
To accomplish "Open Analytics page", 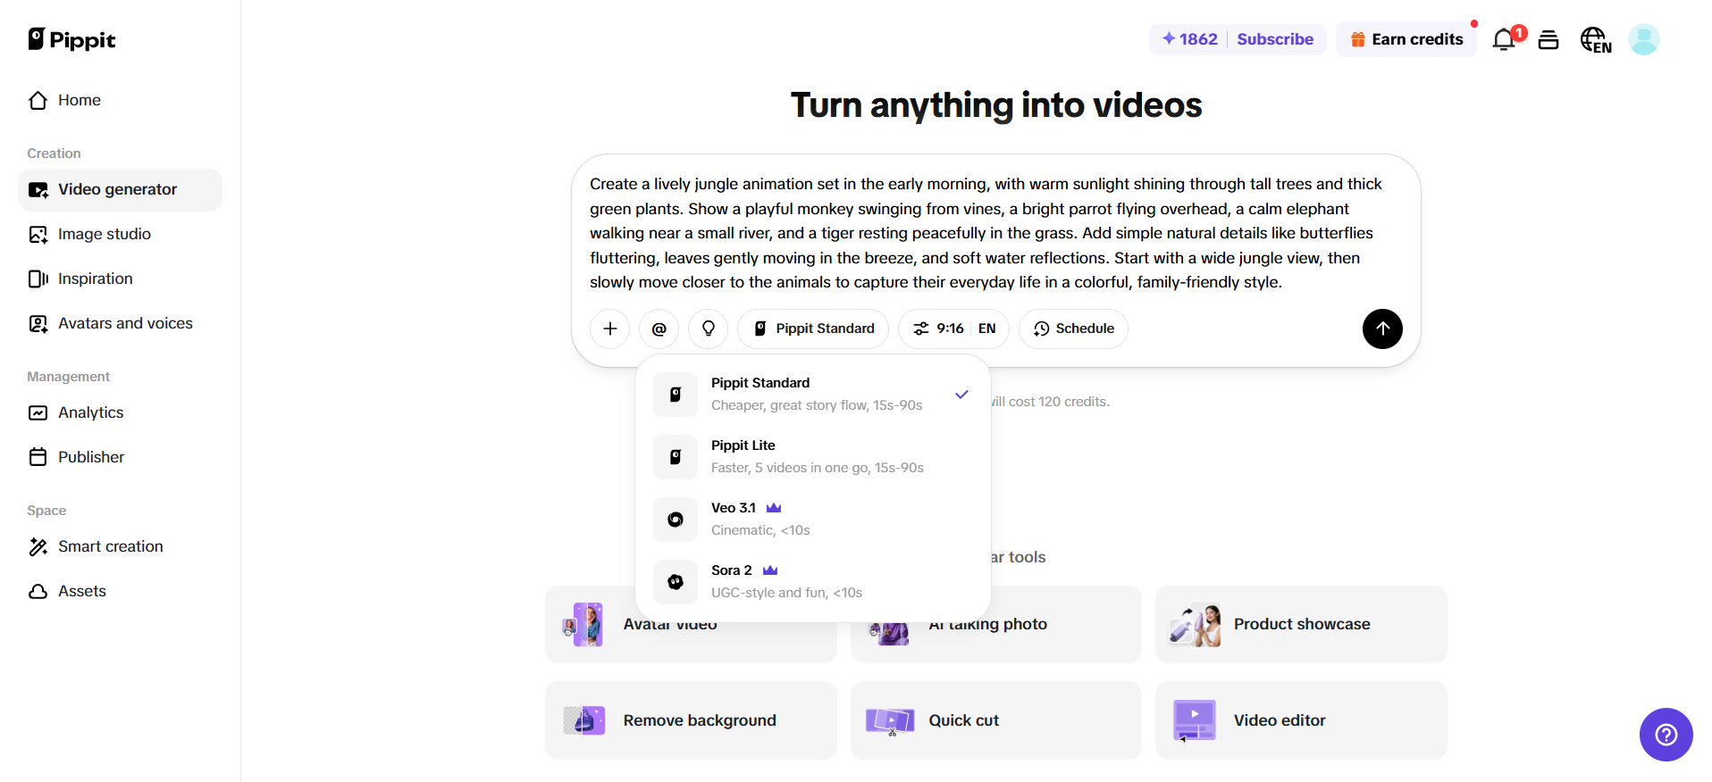I will pyautogui.click(x=120, y=412).
